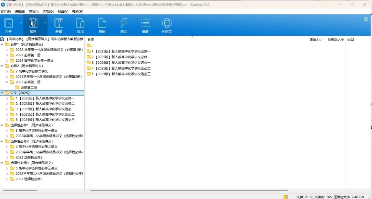Open the 文件(F) menu
The image size is (372, 199).
click(x=6, y=11)
